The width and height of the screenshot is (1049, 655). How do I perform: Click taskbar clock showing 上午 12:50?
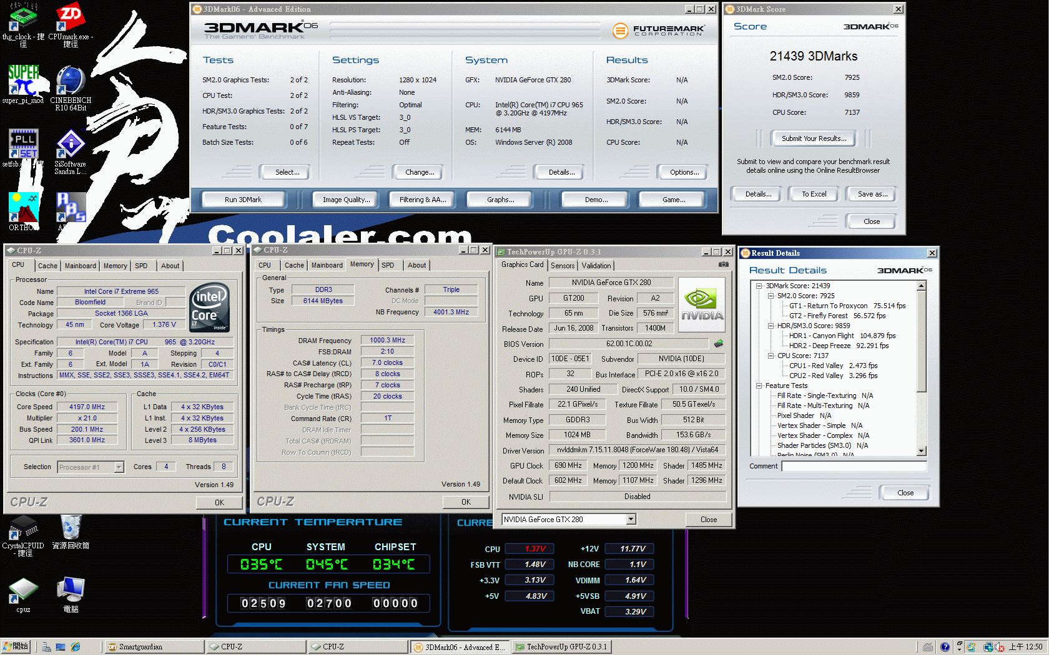[x=1025, y=647]
